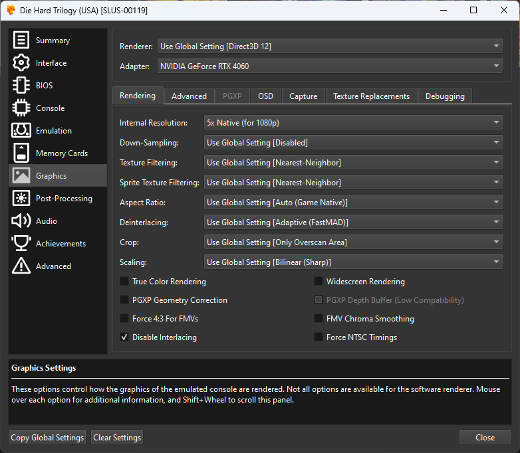This screenshot has width=520, height=453.
Task: Uncheck Disable Interlacing checkbox
Action: (124, 337)
